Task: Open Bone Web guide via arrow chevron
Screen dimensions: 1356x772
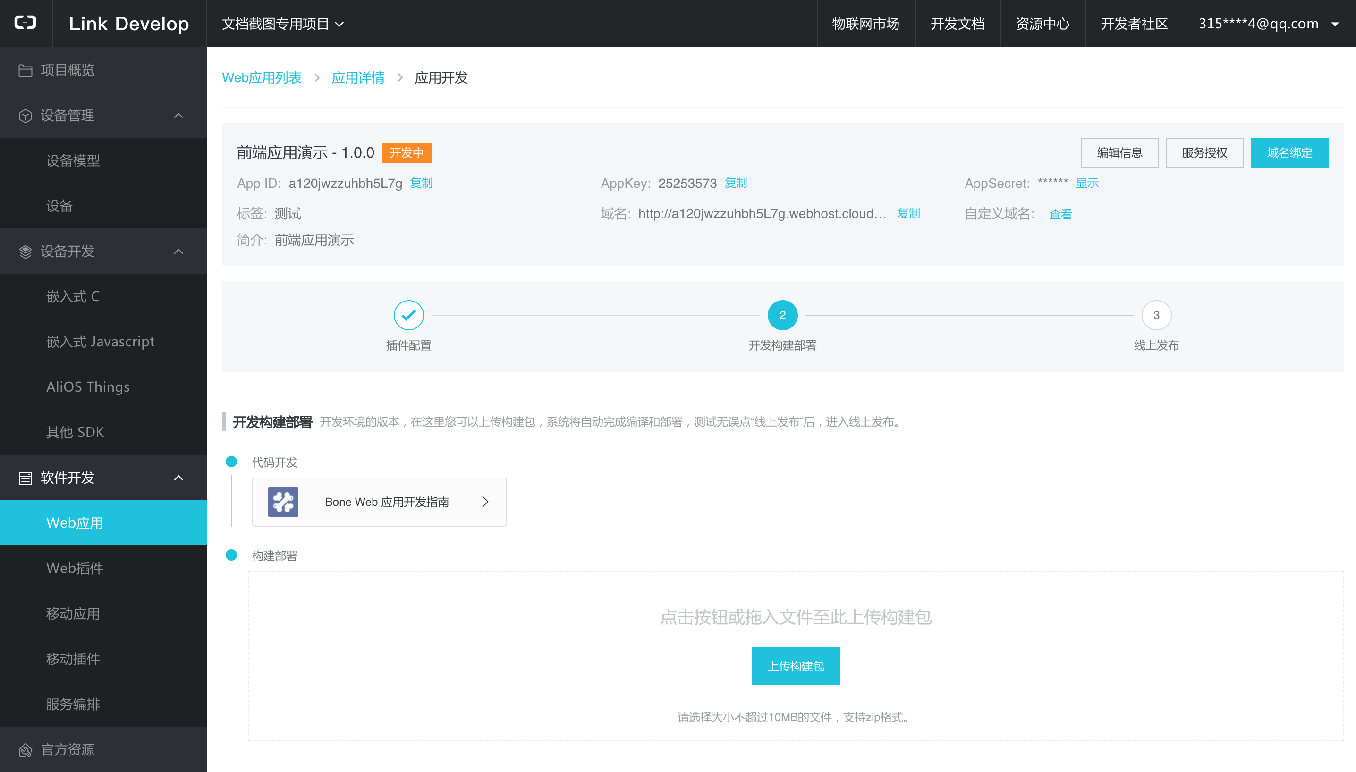Action: pyautogui.click(x=485, y=502)
